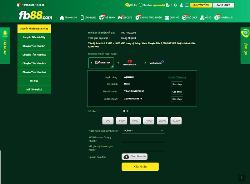Click the Tải Ngay download side tab
250x184 pixels.
point(5,45)
